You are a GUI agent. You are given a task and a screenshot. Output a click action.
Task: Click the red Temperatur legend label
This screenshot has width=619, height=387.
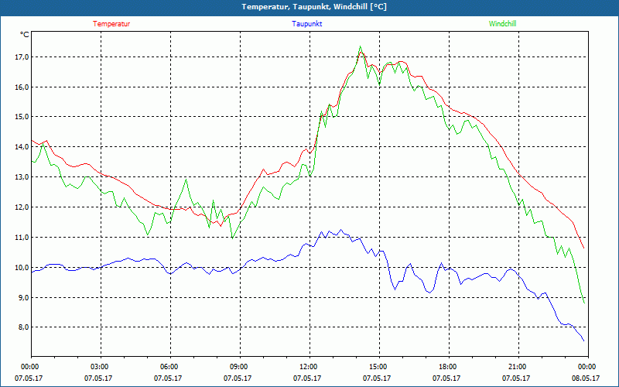click(x=111, y=24)
